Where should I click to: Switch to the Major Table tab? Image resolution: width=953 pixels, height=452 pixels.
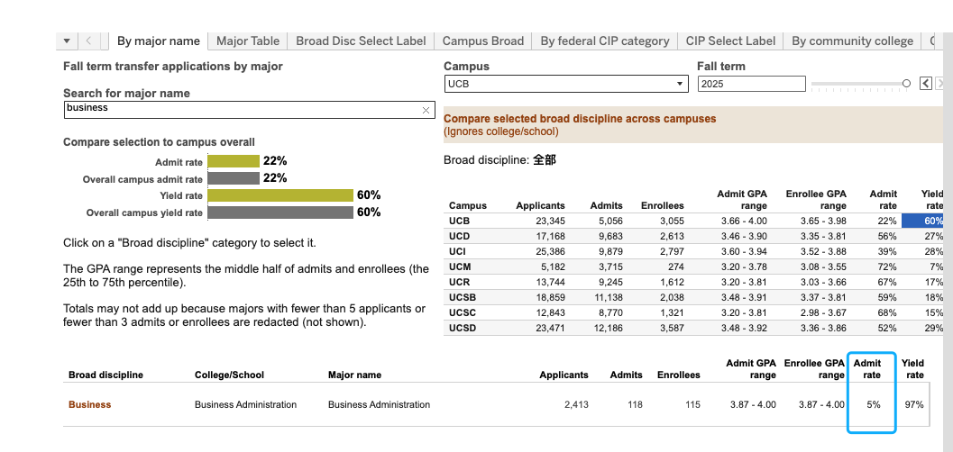(248, 41)
